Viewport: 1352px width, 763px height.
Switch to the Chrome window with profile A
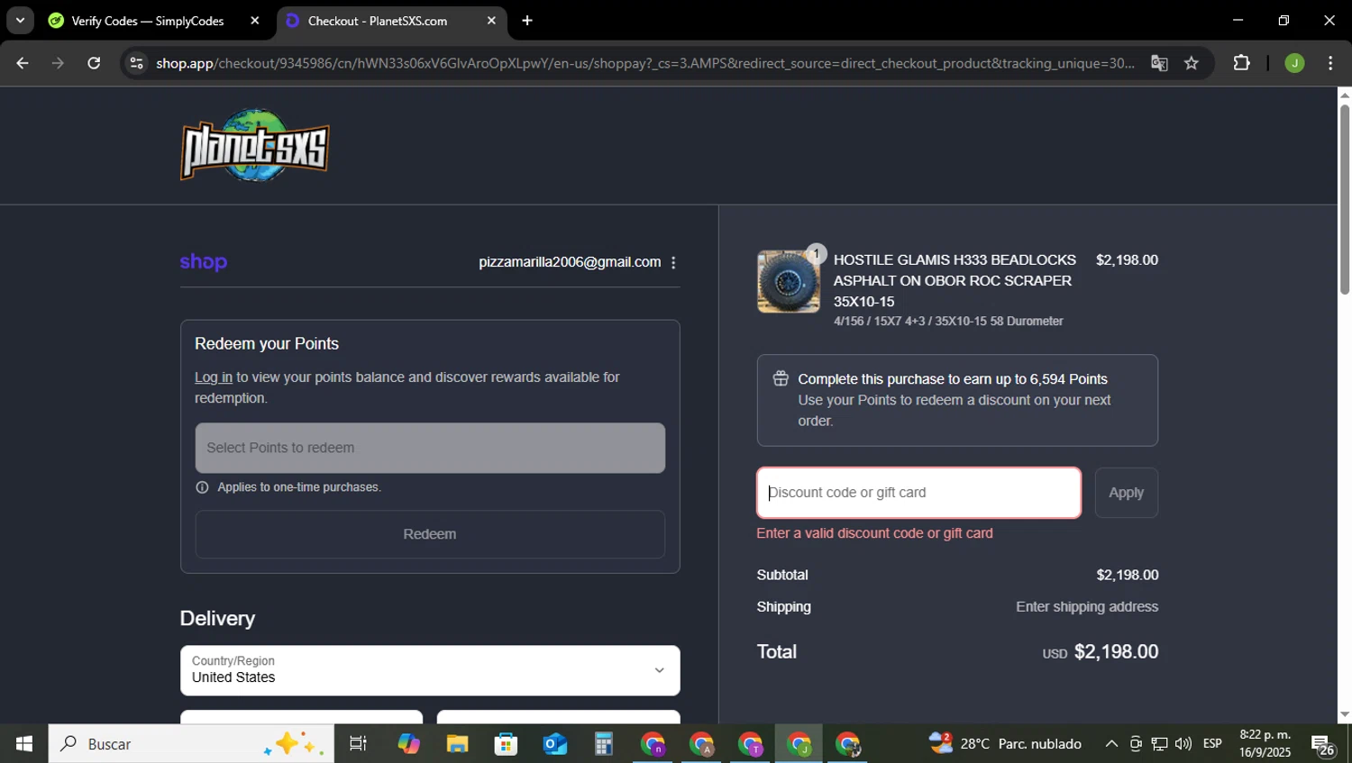(701, 744)
